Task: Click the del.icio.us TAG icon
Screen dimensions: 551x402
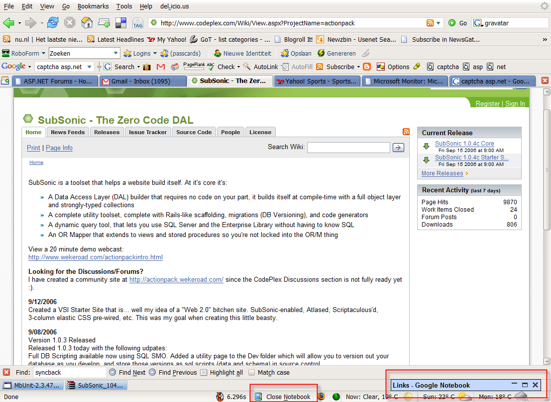Action: [138, 23]
